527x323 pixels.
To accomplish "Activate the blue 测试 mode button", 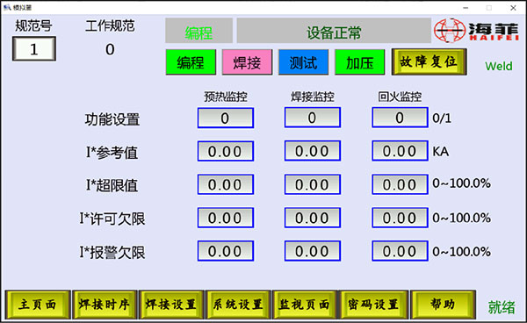I will point(304,62).
